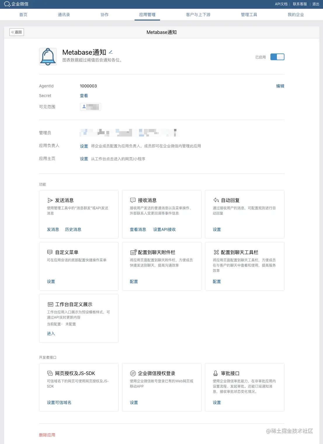Image resolution: width=323 pixels, height=444 pixels.
Task: Click 设置 in the 自定义菜单 card
Action: click(51, 281)
